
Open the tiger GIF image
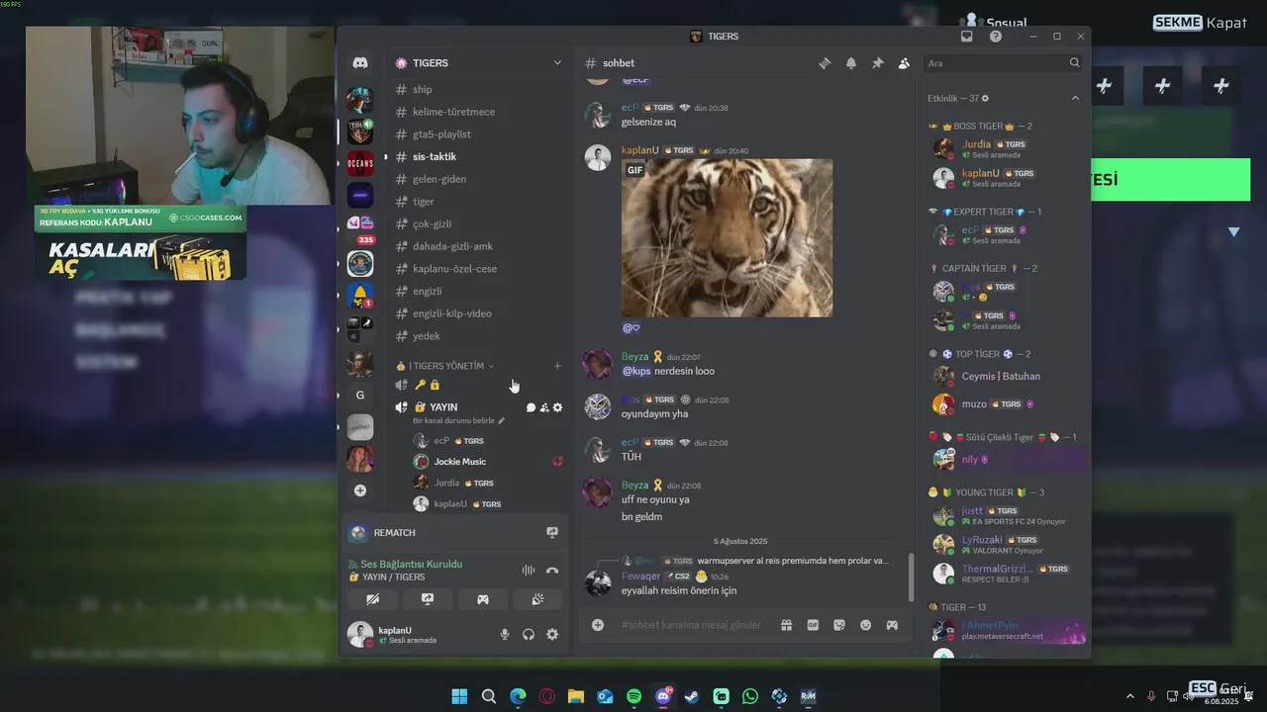click(x=727, y=238)
